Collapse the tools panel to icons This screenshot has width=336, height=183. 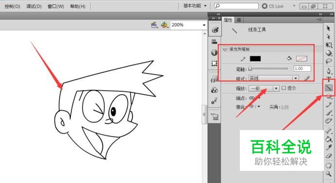pyautogui.click(x=332, y=14)
